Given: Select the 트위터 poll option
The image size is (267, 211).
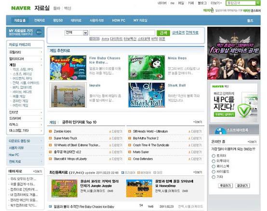Looking at the screenshot, I should pos(214,156).
